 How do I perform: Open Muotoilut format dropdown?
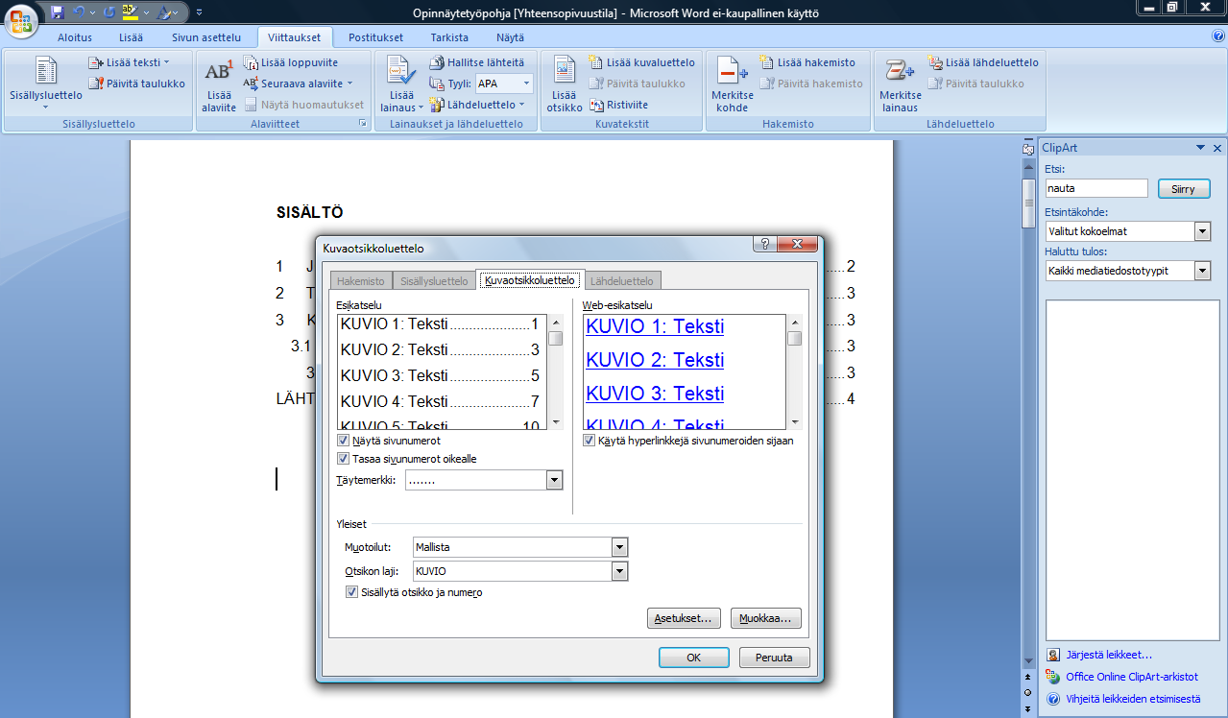[x=619, y=547]
